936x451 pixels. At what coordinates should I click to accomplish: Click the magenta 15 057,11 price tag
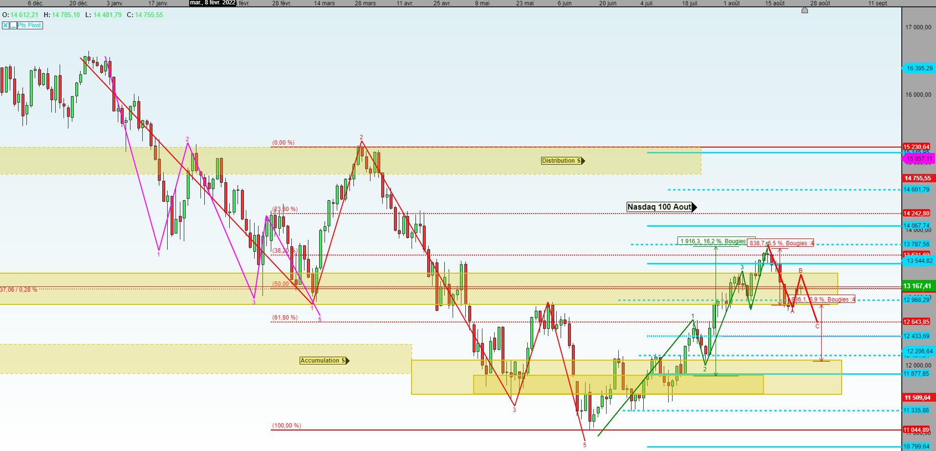[x=919, y=159]
